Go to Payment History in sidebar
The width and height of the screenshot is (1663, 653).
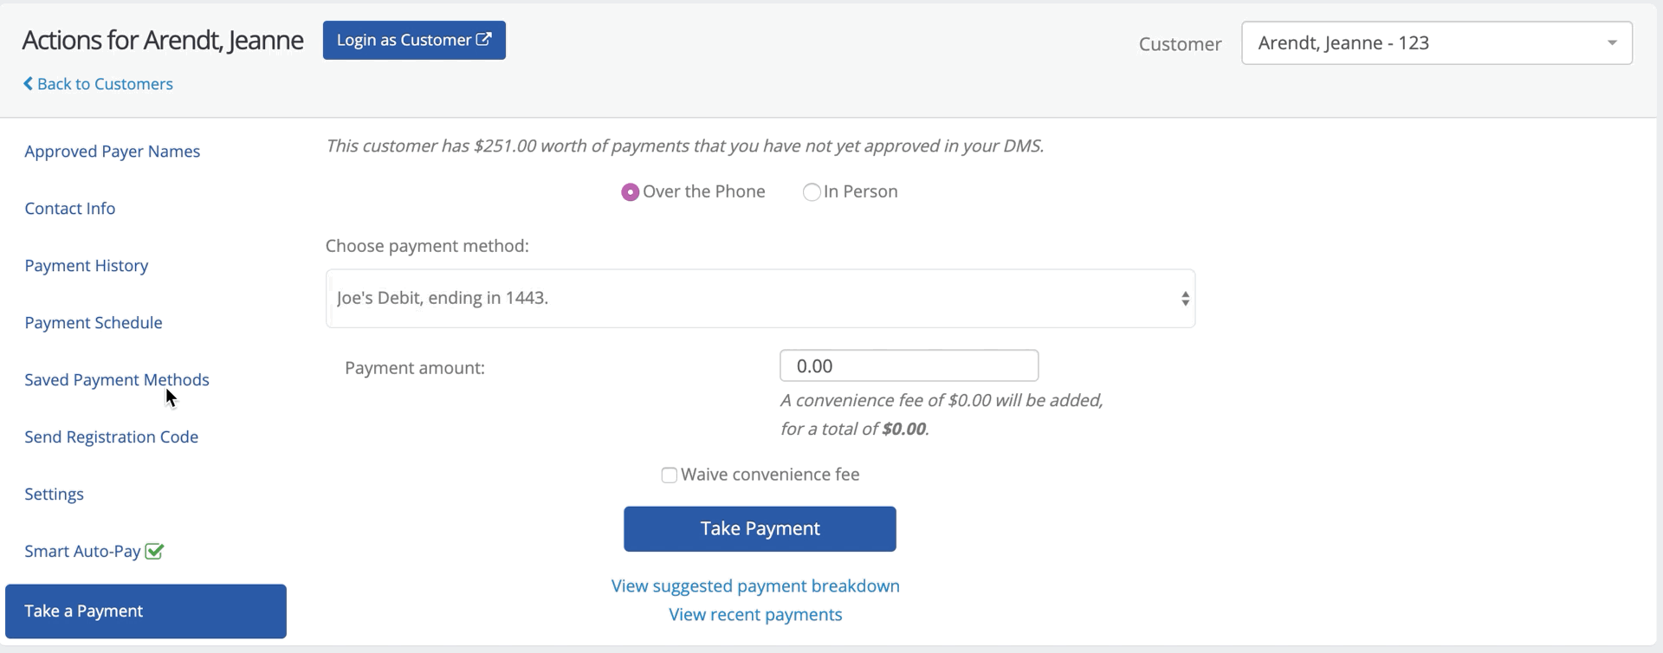pyautogui.click(x=86, y=266)
